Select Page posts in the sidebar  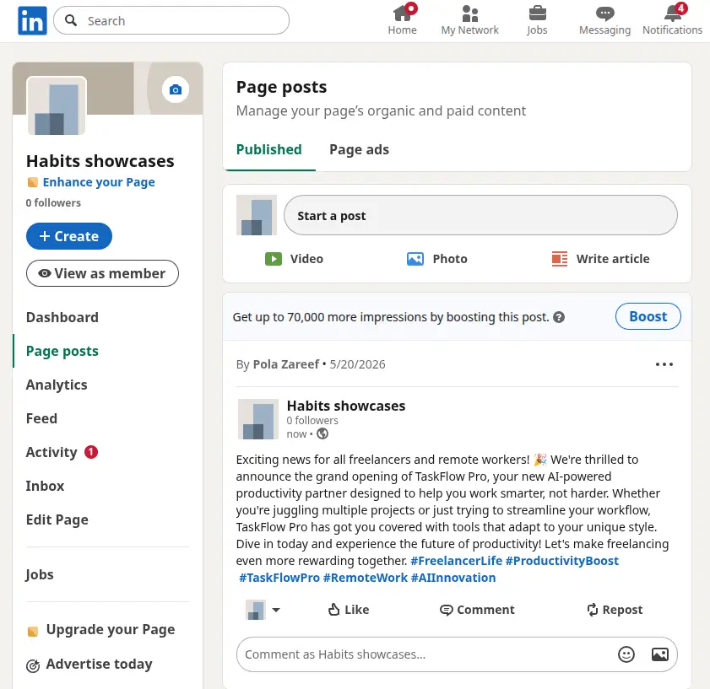point(62,351)
